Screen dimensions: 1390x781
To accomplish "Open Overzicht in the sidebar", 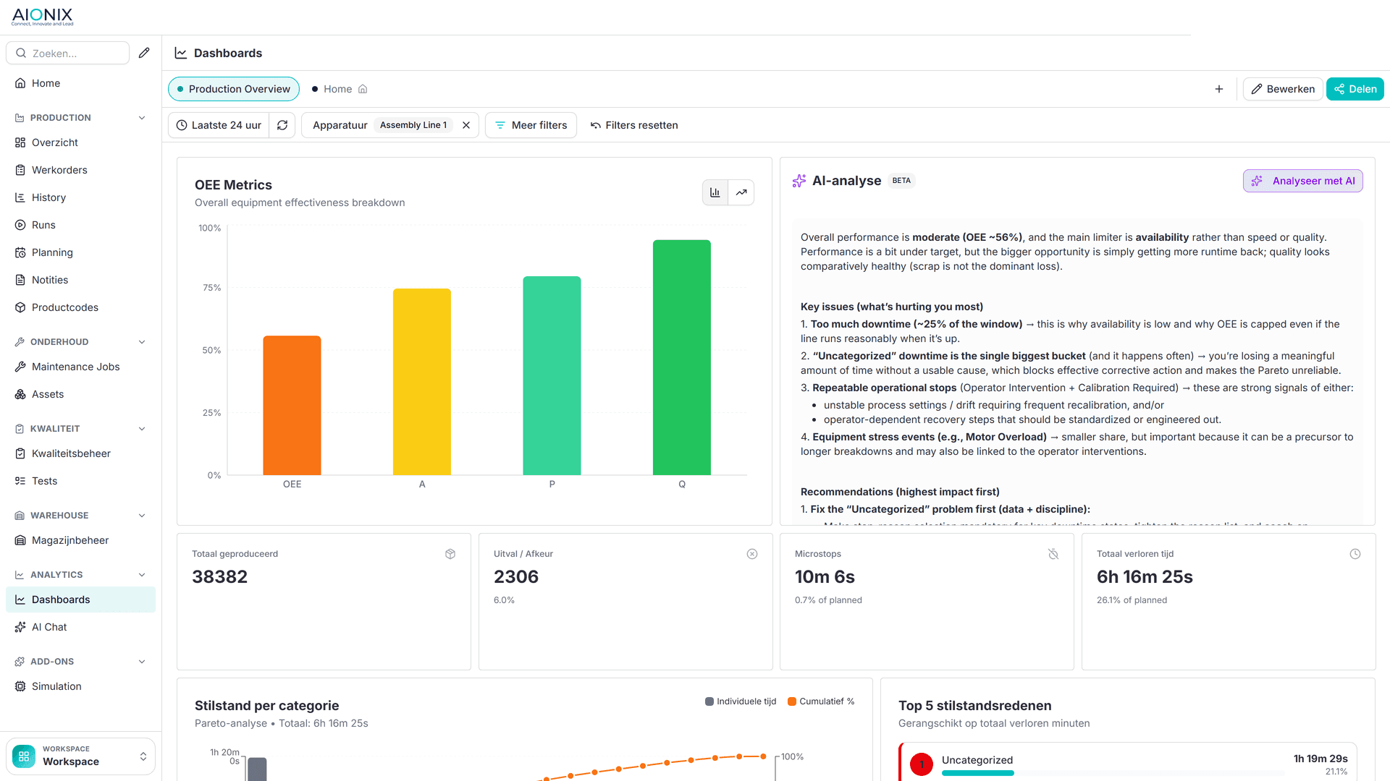I will 80,142.
